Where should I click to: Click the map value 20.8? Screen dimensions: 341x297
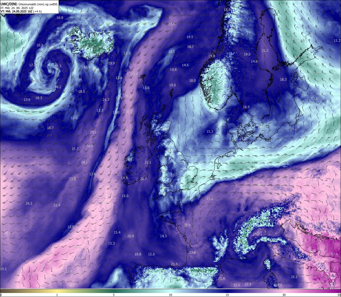pos(278,188)
